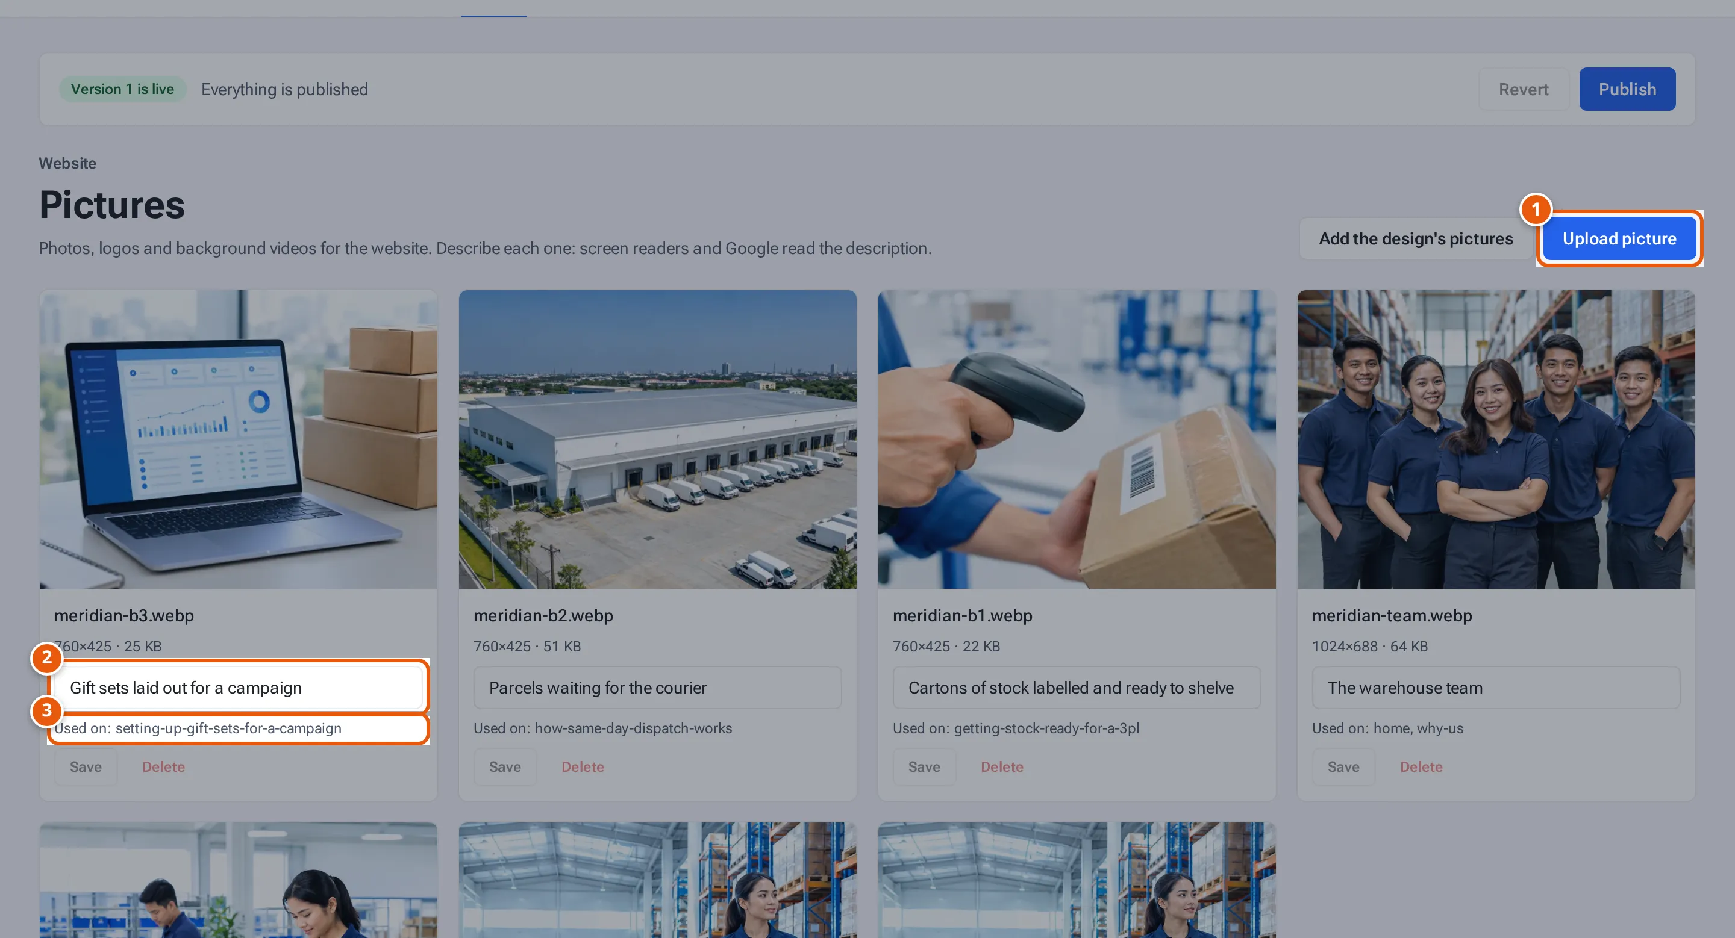
Task: Delete the meridian-b3.webp picture
Action: pyautogui.click(x=164, y=766)
